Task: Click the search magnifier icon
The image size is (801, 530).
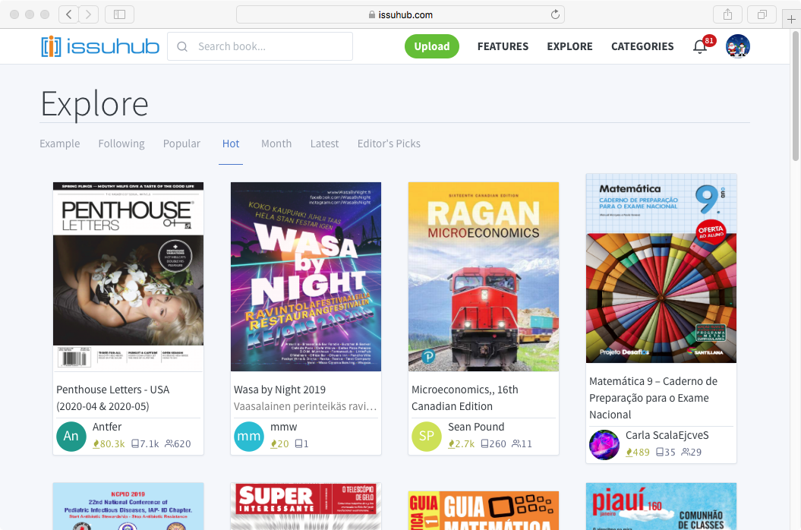Action: click(x=182, y=46)
